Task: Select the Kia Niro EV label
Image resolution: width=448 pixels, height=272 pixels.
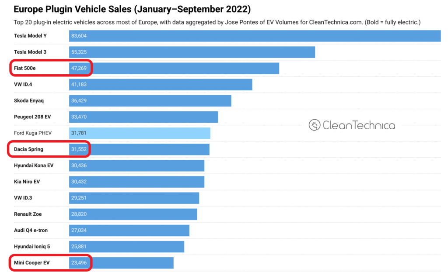Action: [x=27, y=182]
